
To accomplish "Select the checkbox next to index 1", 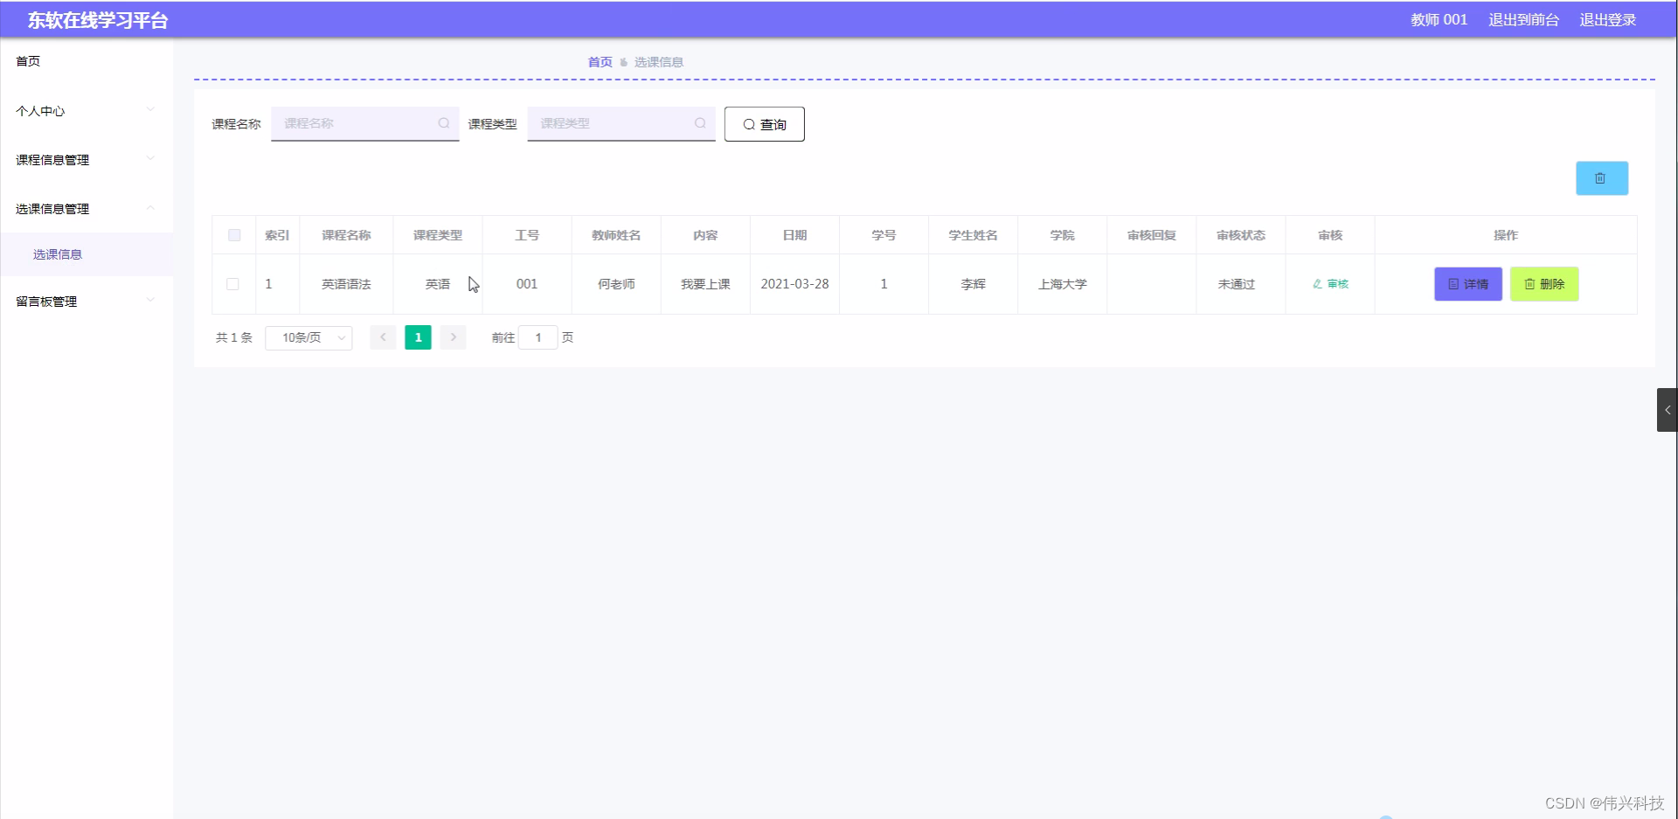I will (232, 283).
